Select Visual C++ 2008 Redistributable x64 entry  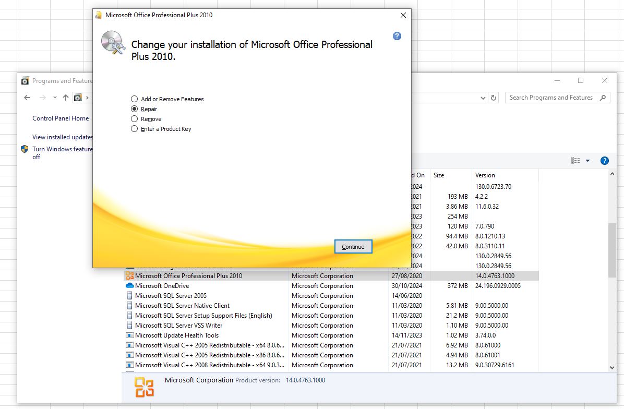coord(331,365)
